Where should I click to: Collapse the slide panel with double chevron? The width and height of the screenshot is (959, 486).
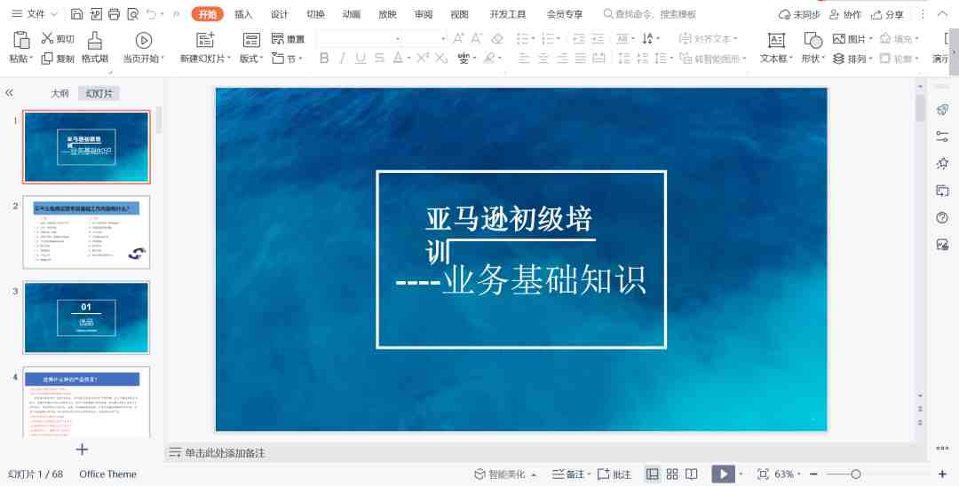coord(9,93)
